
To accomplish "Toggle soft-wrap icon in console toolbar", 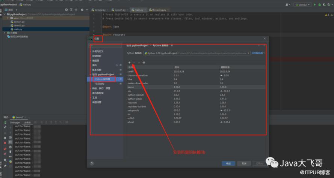I will click(11, 138).
